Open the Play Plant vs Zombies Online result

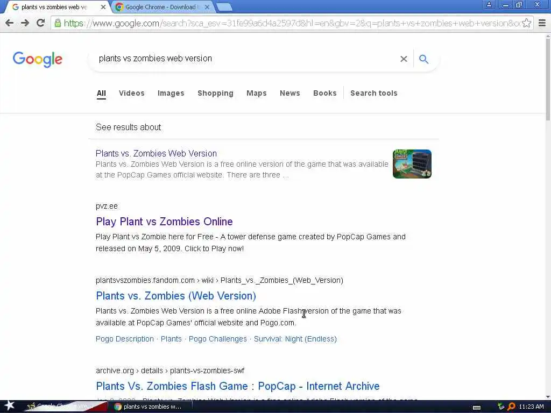pos(164,222)
